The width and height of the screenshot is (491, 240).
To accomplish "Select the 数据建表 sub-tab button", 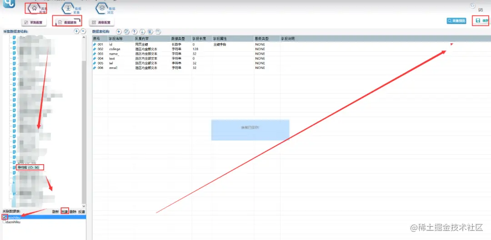I will (x=68, y=23).
